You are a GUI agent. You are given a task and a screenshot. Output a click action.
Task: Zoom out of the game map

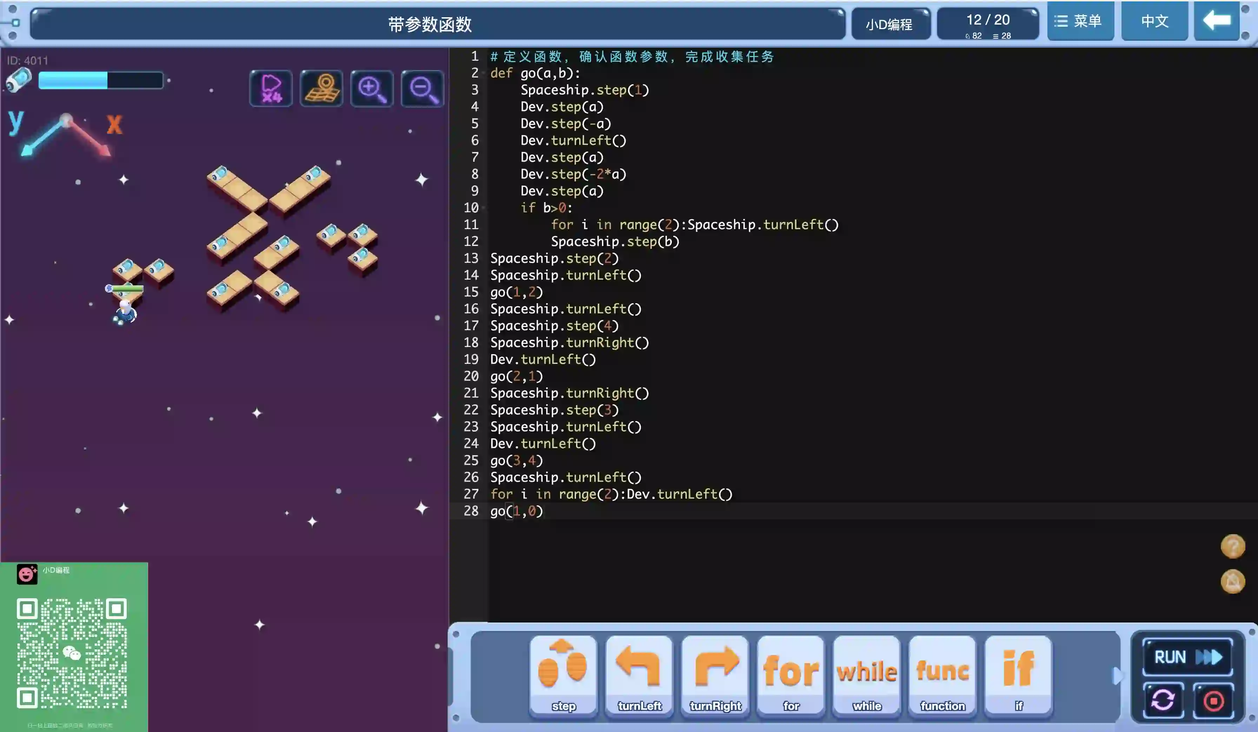pyautogui.click(x=422, y=88)
